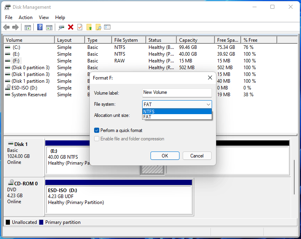The width and height of the screenshot is (301, 239).
Task: Sort by the Free Space column header
Action: click(228, 40)
